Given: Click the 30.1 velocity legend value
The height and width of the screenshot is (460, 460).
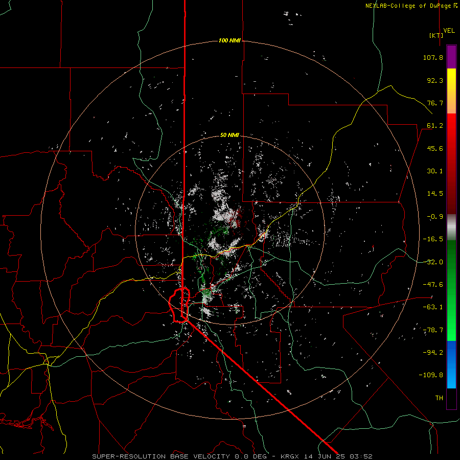Looking at the screenshot, I should click(x=435, y=171).
